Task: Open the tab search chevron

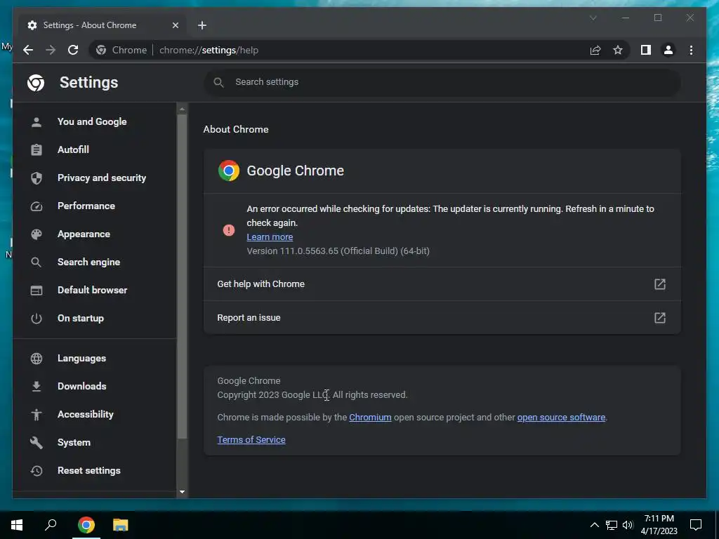Action: pyautogui.click(x=593, y=18)
